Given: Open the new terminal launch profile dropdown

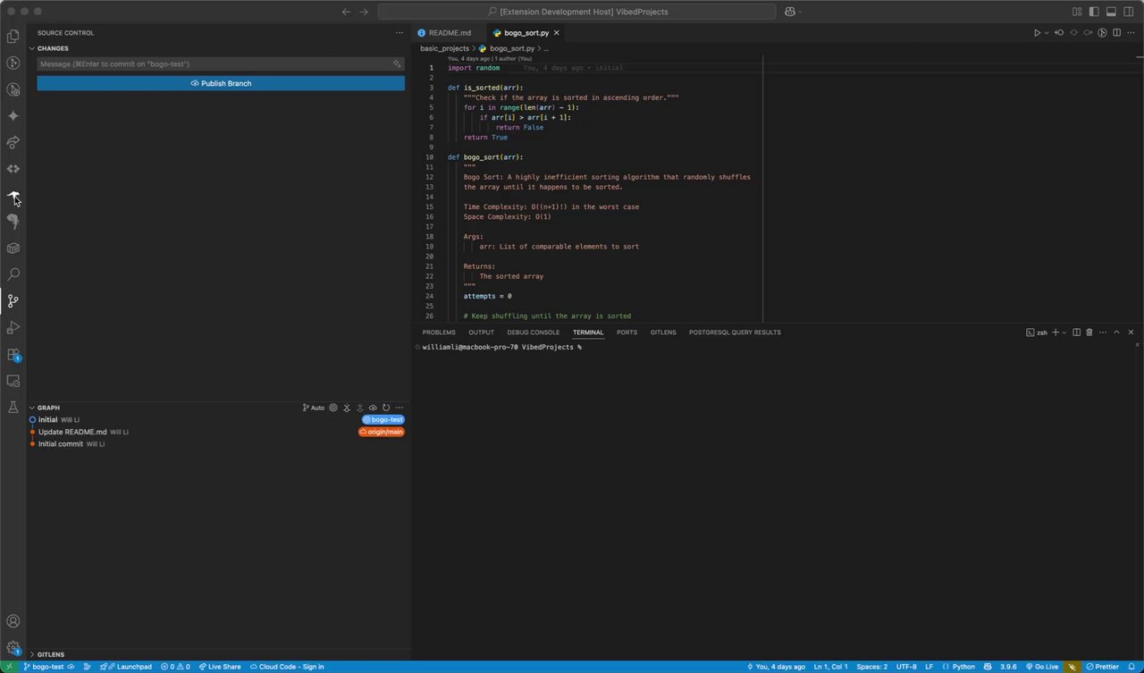Looking at the screenshot, I should (x=1065, y=332).
